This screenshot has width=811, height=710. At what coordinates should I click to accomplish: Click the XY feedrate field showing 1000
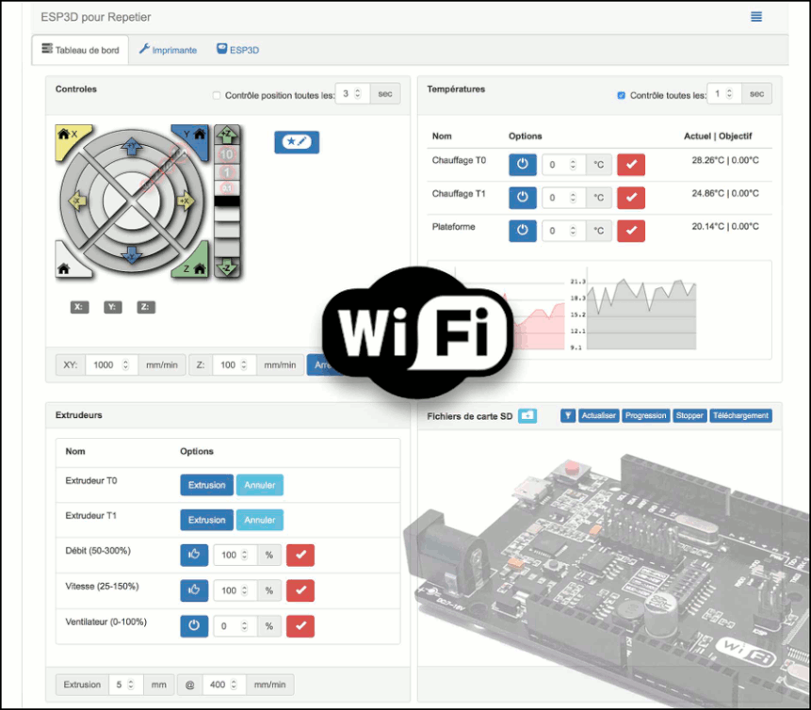pos(111,365)
